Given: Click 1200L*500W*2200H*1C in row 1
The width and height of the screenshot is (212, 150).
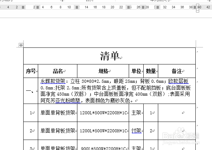Looking at the screenshot, I should 103,113.
